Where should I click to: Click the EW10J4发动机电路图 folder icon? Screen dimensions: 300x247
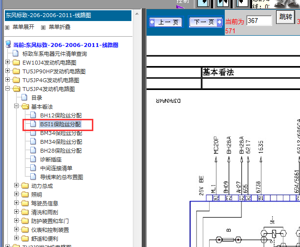click(x=16, y=62)
